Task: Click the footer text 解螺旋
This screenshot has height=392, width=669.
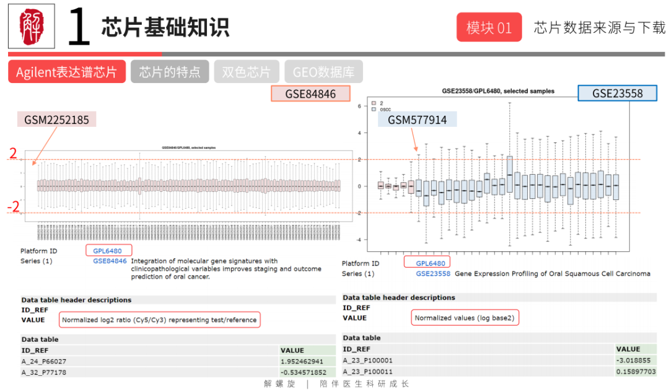Action: 279,384
